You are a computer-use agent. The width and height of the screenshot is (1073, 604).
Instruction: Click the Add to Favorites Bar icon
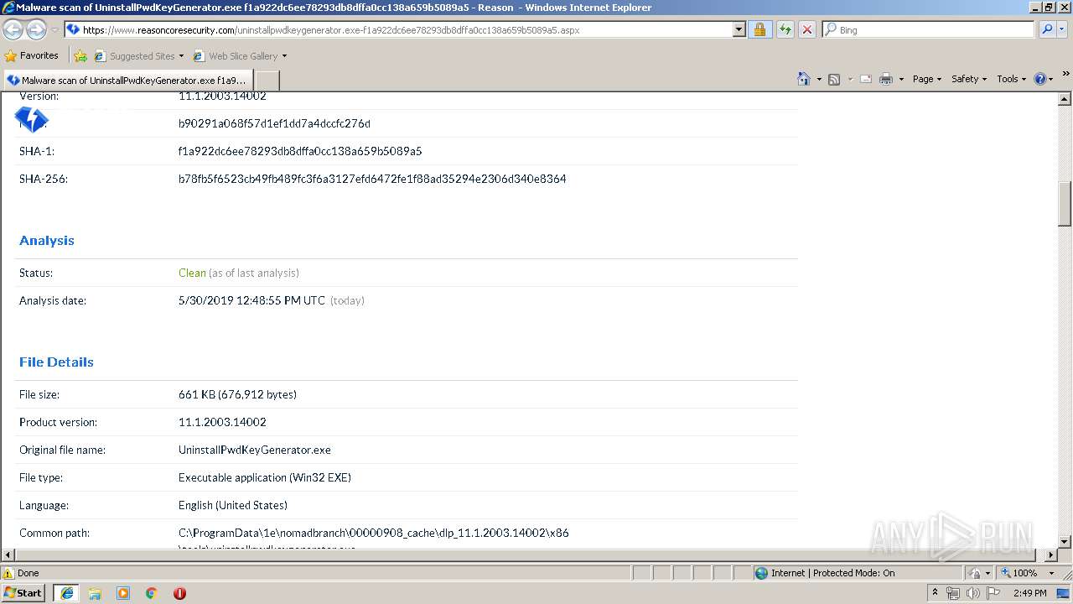[80, 56]
